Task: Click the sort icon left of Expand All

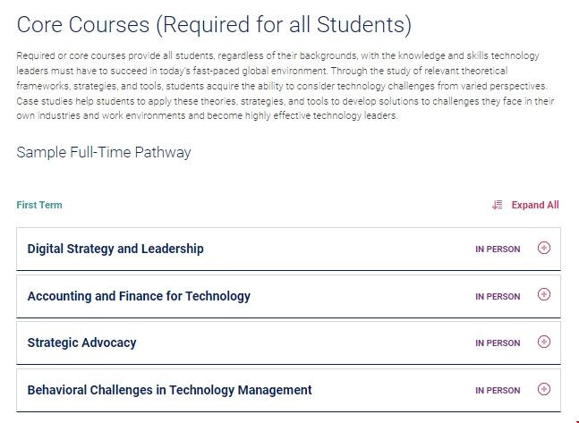Action: (x=498, y=205)
